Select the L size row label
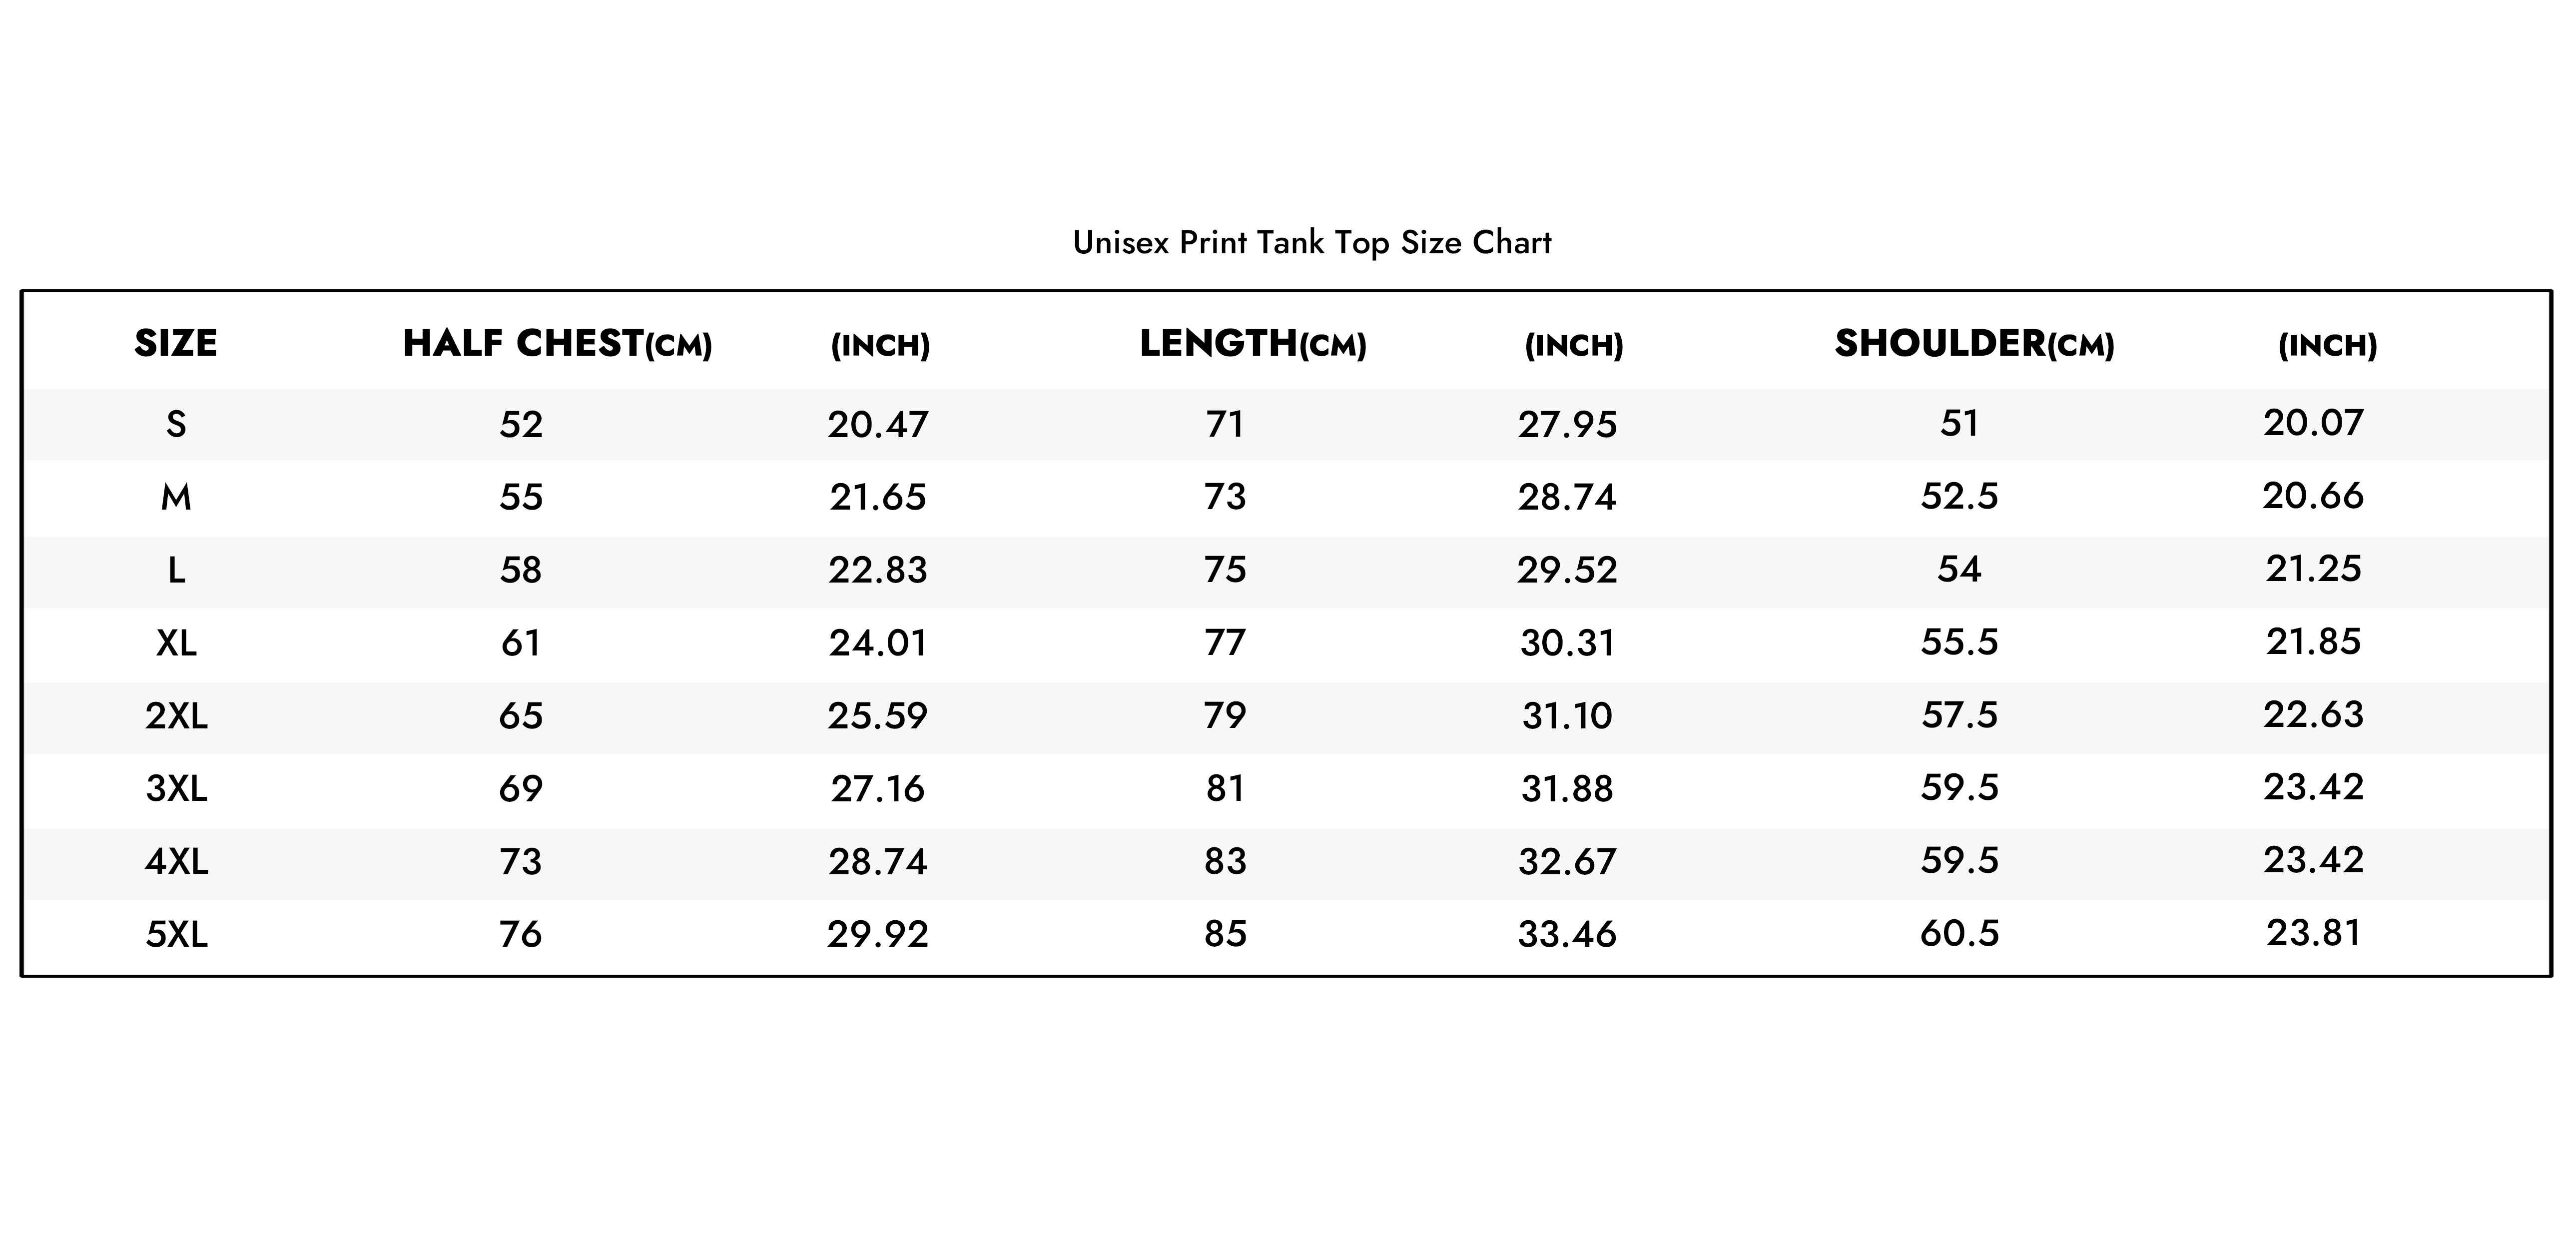 176,570
